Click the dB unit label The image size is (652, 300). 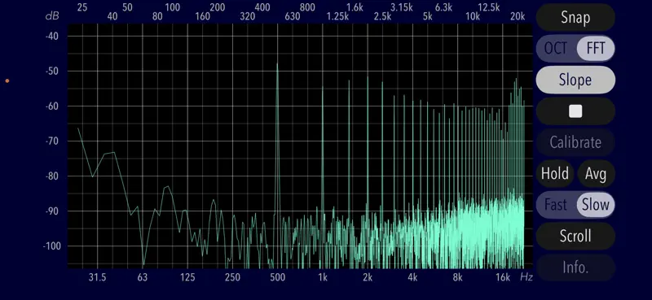tap(52, 16)
